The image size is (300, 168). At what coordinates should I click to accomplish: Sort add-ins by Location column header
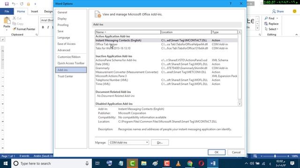186,32
